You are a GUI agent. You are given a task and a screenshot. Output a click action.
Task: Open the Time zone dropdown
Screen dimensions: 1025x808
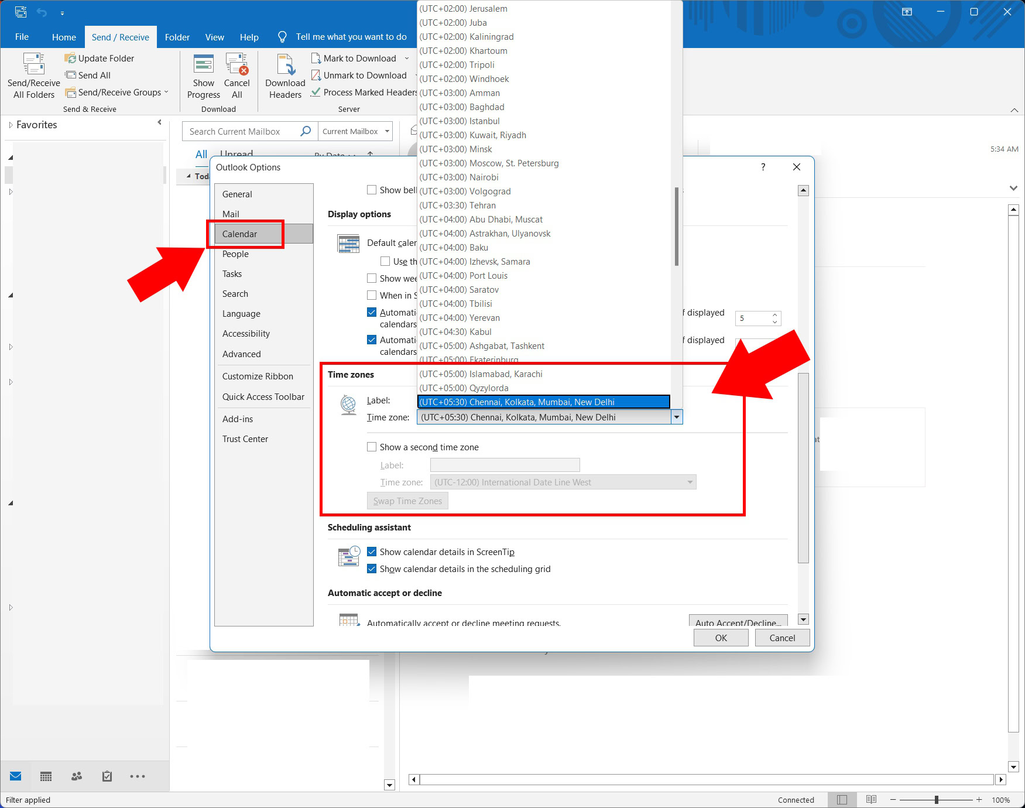(x=677, y=417)
